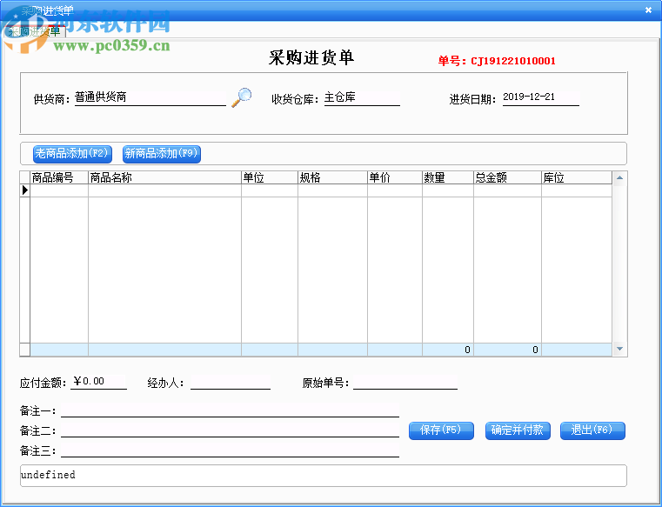Click the 单位 column header
Viewport: 662px width, 507px height.
click(x=270, y=177)
